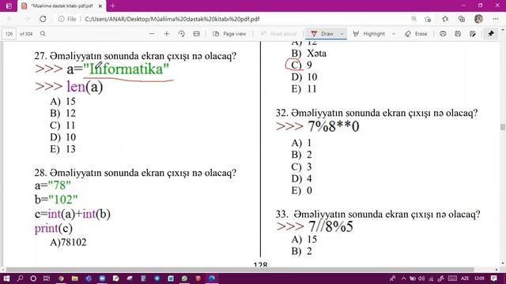
Task: Click the Read aloud button
Action: pos(278,34)
